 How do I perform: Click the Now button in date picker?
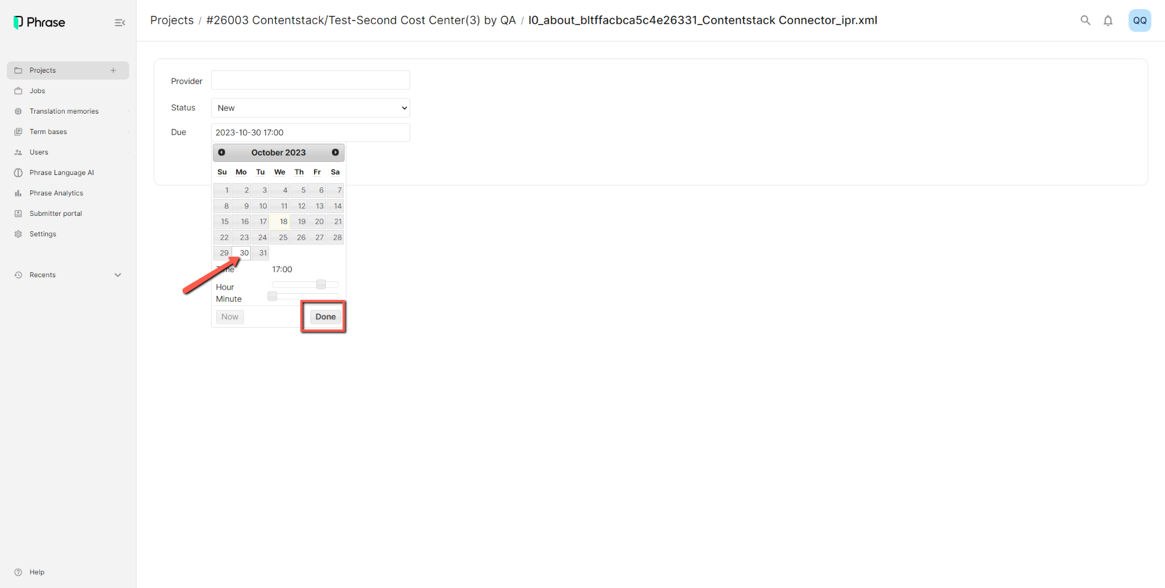pos(230,316)
